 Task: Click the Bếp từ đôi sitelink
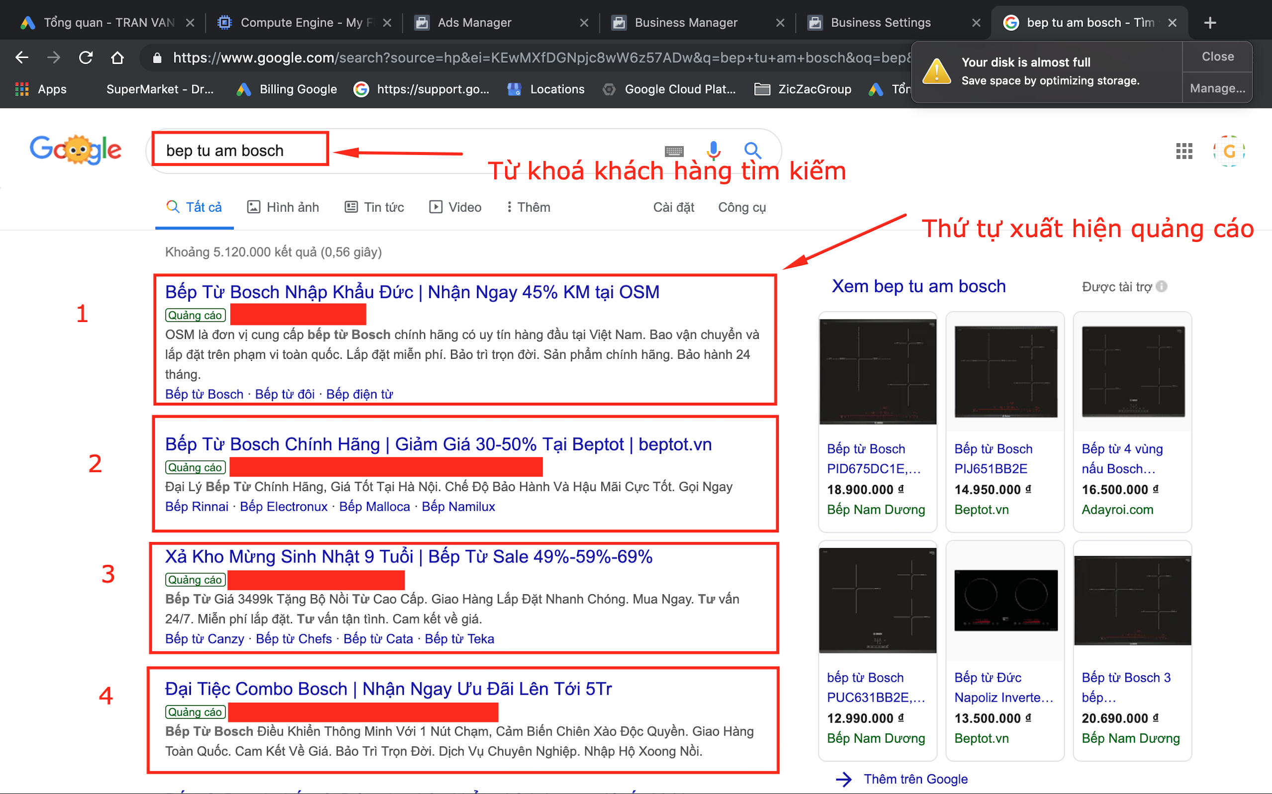285,395
